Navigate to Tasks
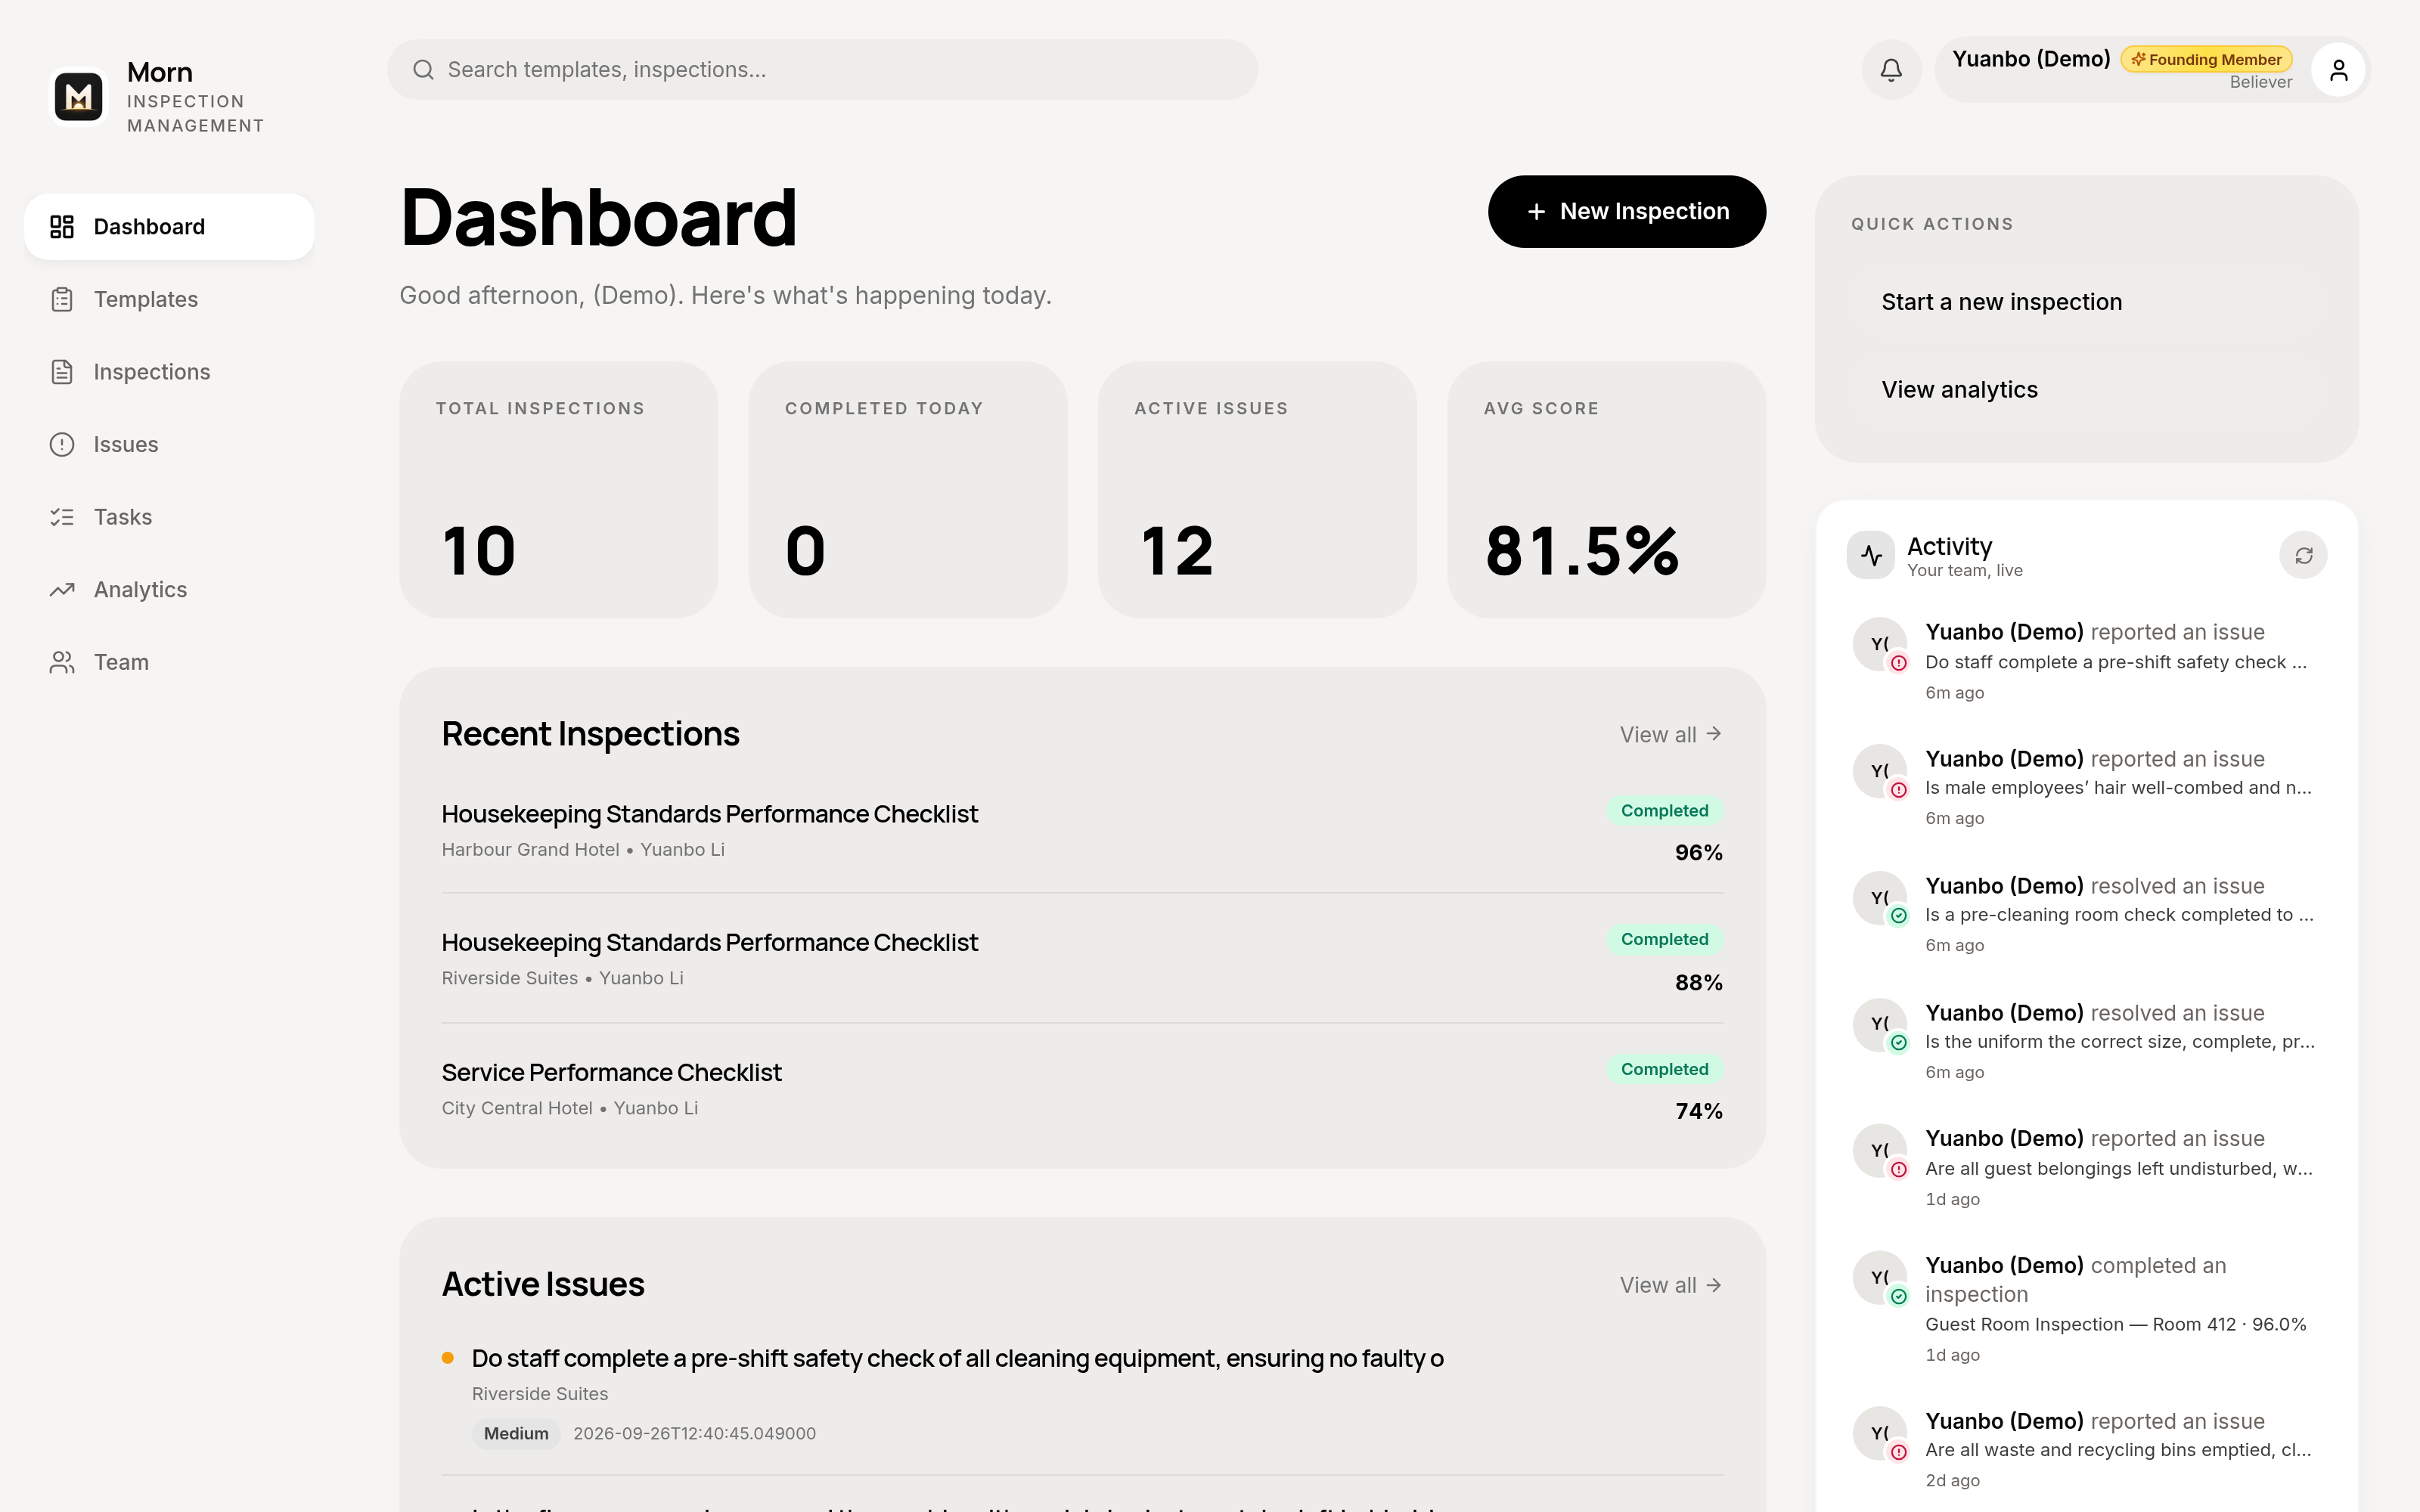This screenshot has height=1512, width=2420. [169, 517]
